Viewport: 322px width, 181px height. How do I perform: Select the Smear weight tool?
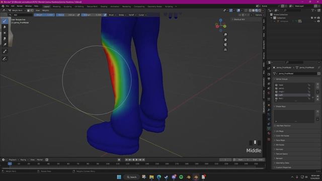[x=5, y=39]
